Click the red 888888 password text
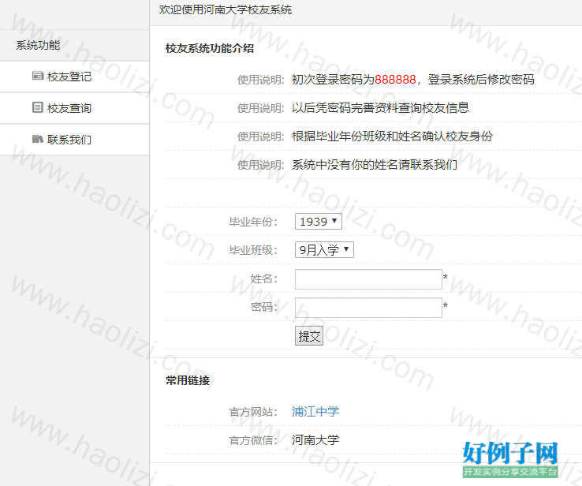Viewport: 582px width, 486px height. click(395, 80)
